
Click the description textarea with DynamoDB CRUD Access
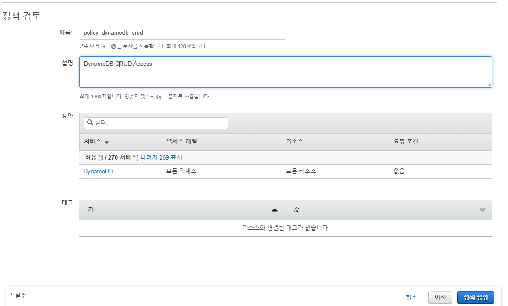coord(286,72)
